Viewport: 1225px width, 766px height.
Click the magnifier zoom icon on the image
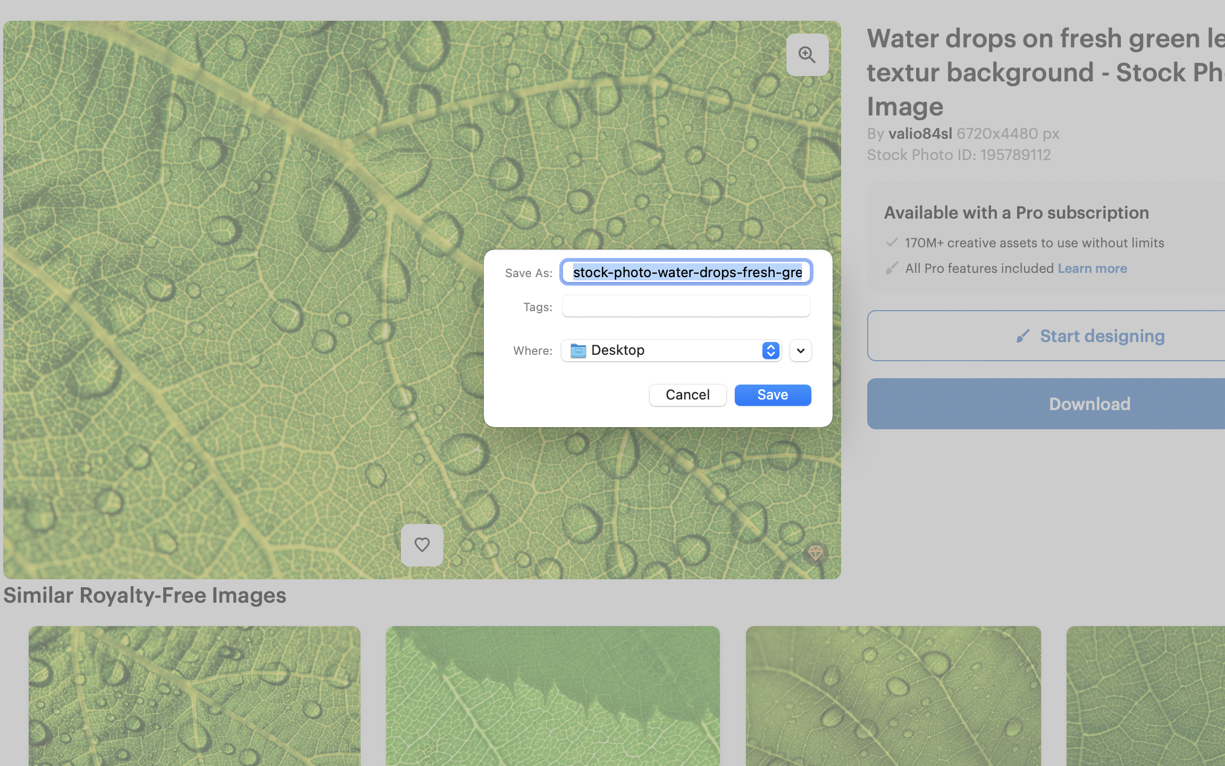tap(807, 55)
